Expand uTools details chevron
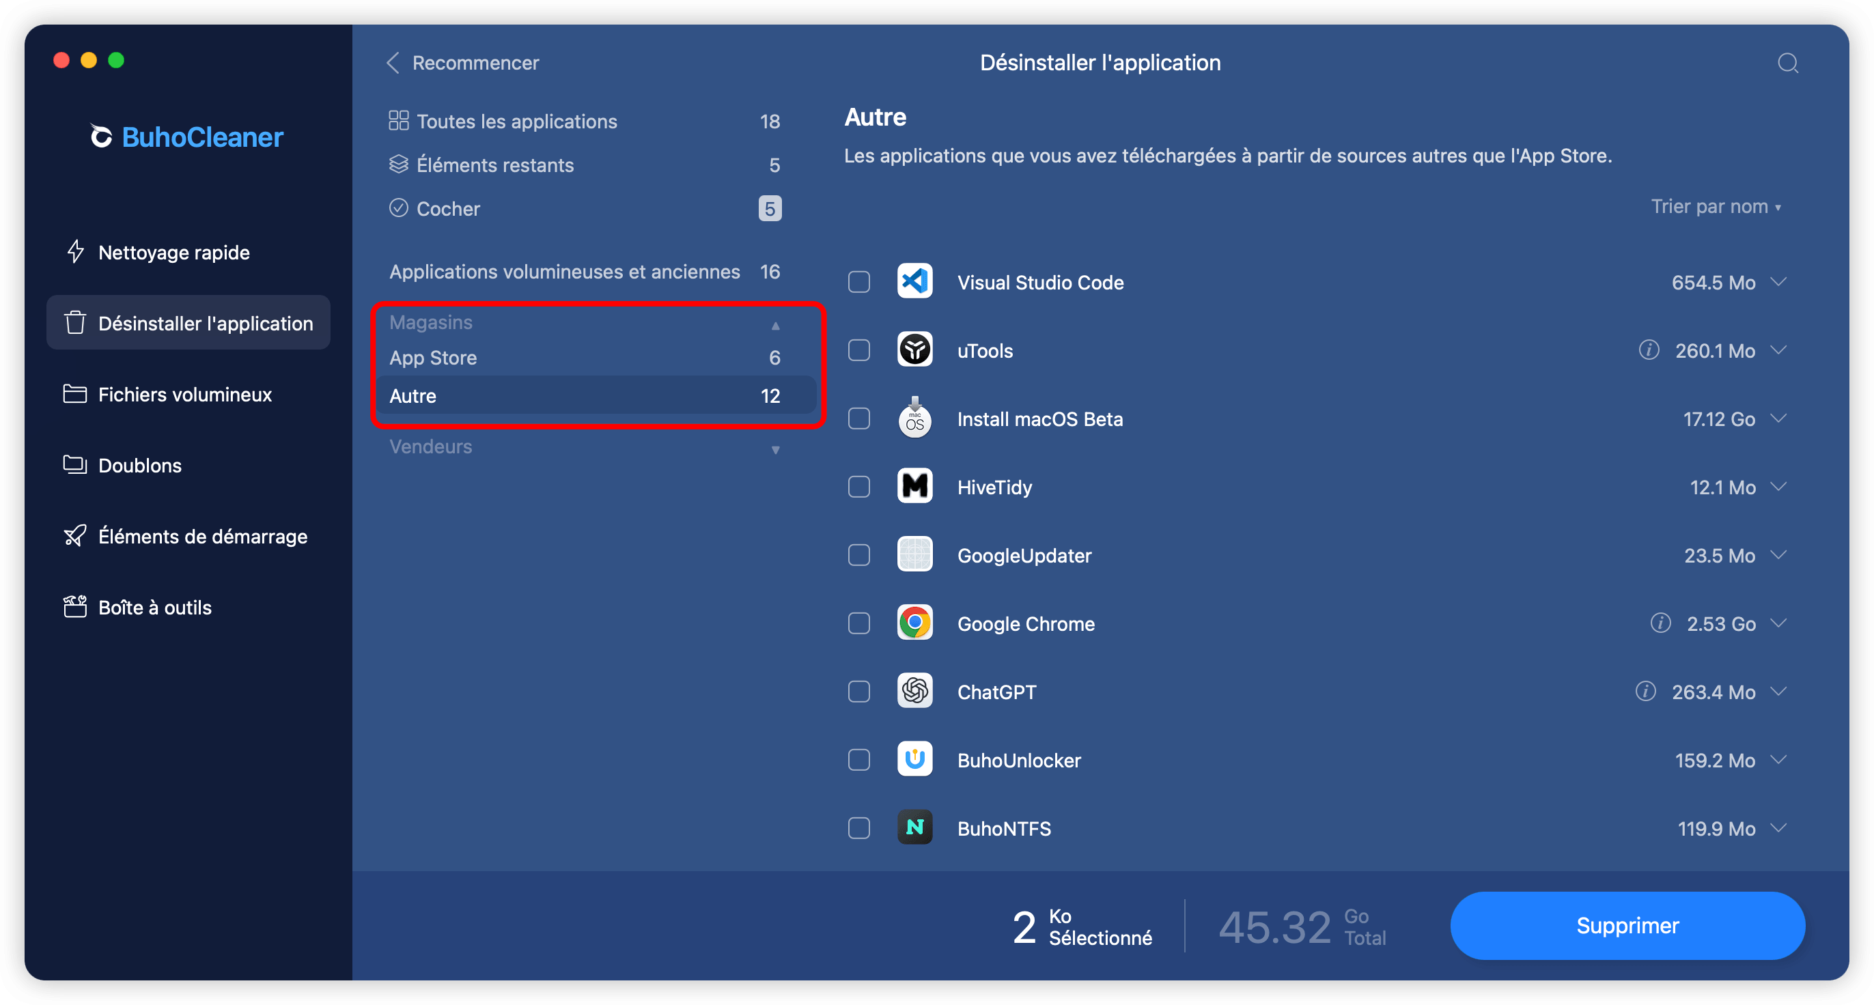 point(1778,350)
